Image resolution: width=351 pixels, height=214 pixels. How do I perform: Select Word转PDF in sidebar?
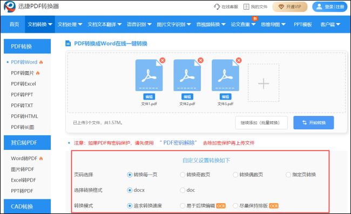tap(24, 158)
